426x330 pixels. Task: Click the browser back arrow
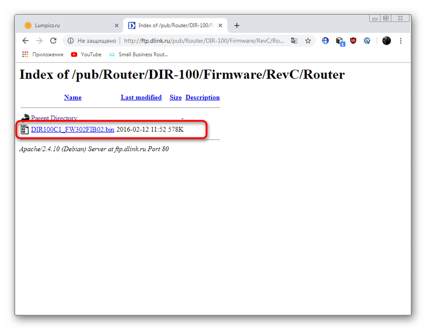(25, 41)
